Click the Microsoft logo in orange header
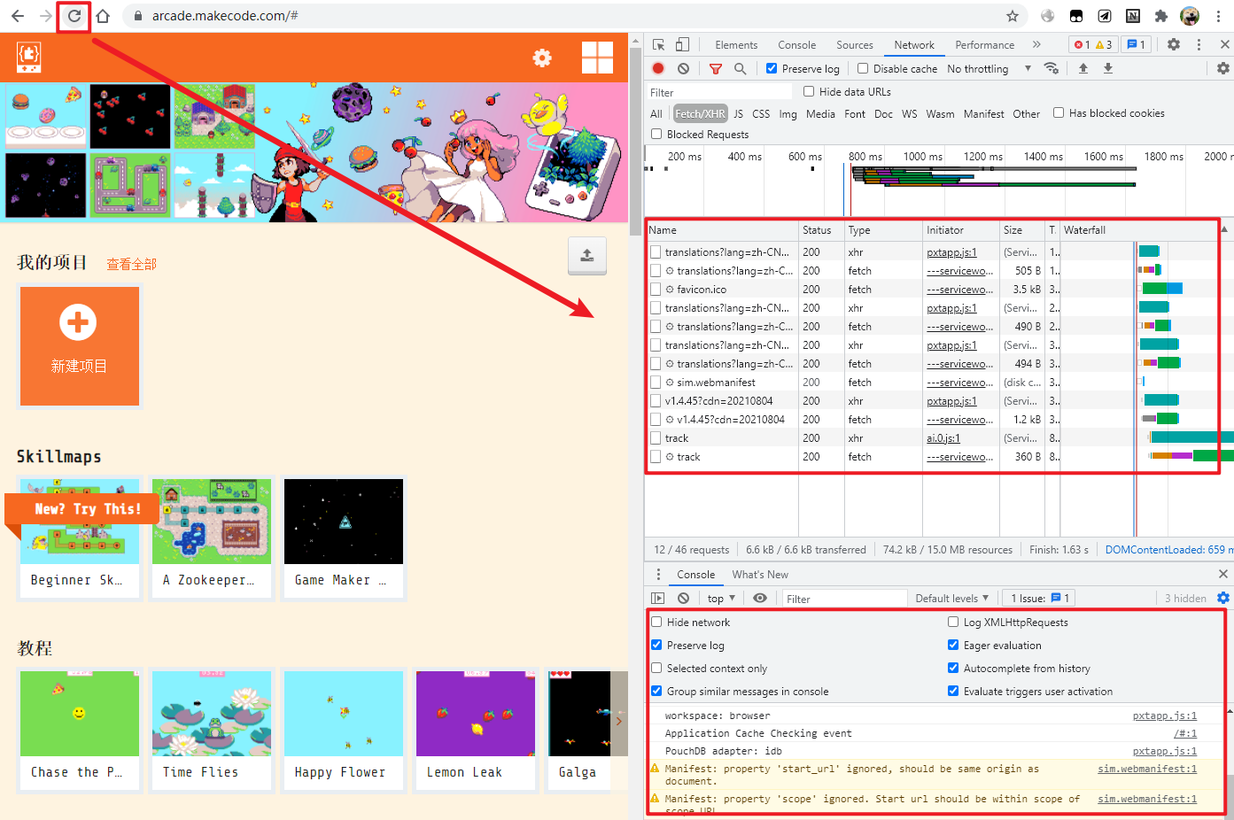 pyautogui.click(x=597, y=58)
